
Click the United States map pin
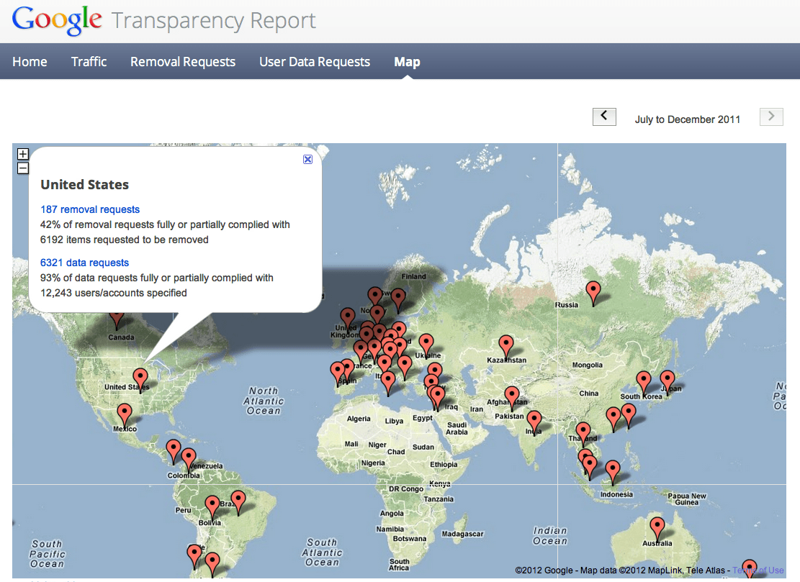tap(140, 380)
